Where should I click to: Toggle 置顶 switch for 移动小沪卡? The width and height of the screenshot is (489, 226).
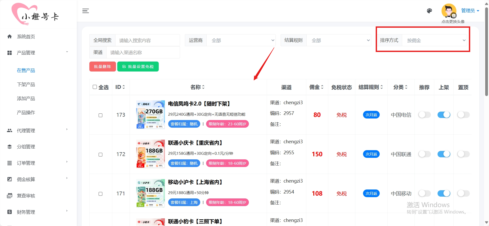[x=463, y=193]
